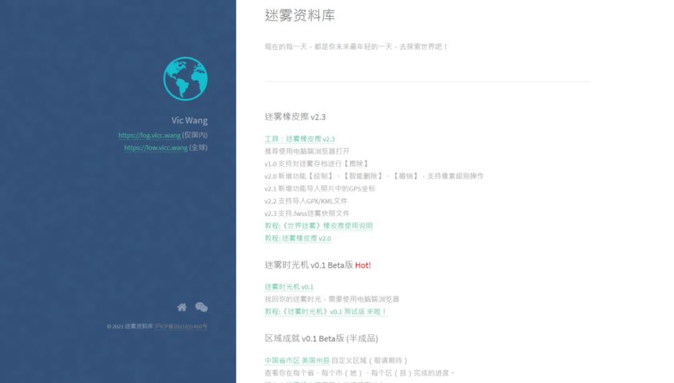Open 教程:《迷雾时光机》v0.1 测试版 来啦！
The height and width of the screenshot is (383, 674).
tap(326, 312)
